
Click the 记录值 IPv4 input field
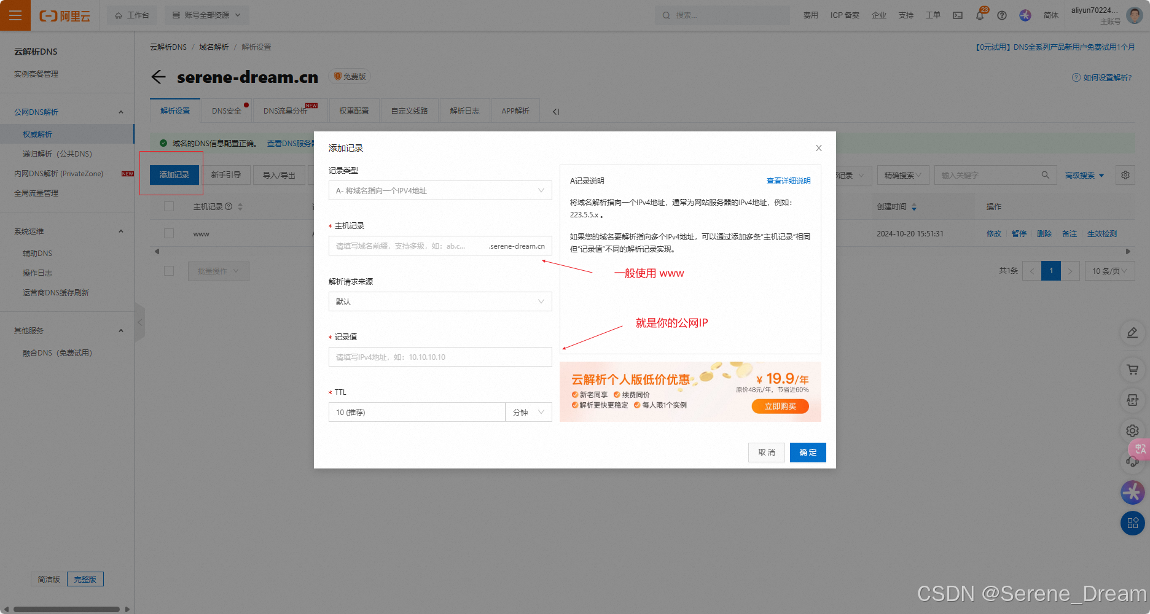(x=440, y=357)
